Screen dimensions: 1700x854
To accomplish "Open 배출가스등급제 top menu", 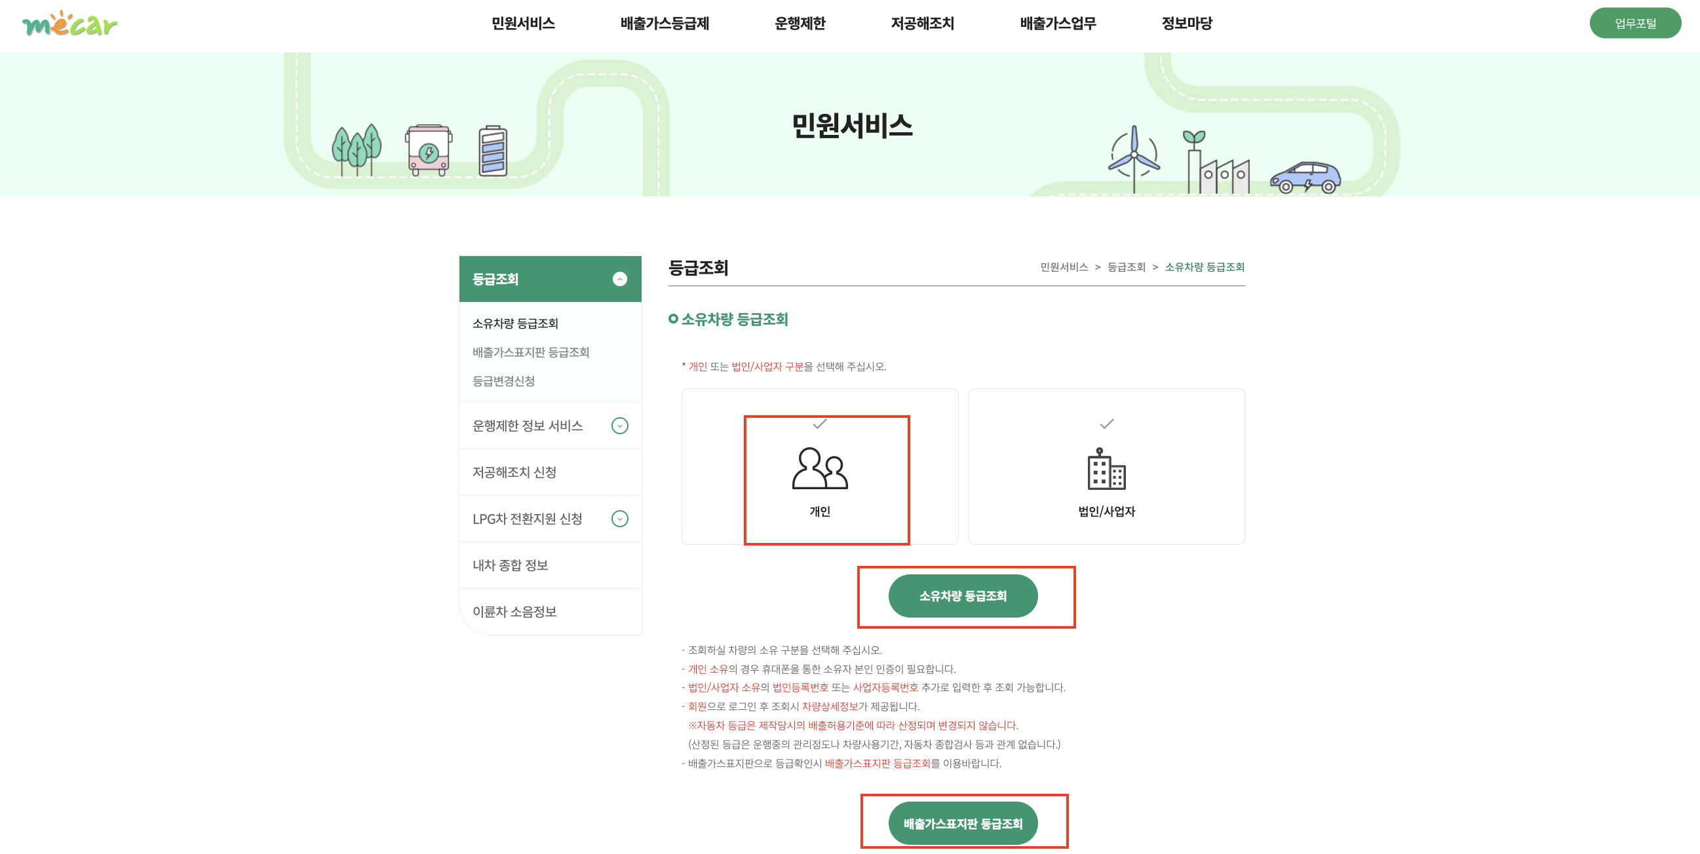I will point(664,24).
